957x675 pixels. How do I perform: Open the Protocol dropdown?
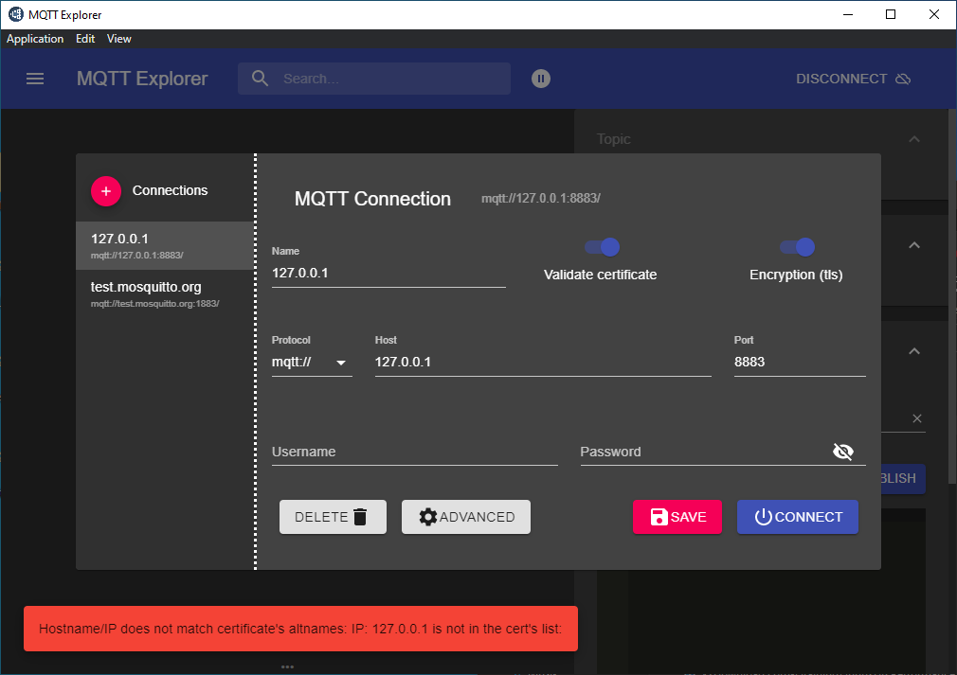coord(312,363)
